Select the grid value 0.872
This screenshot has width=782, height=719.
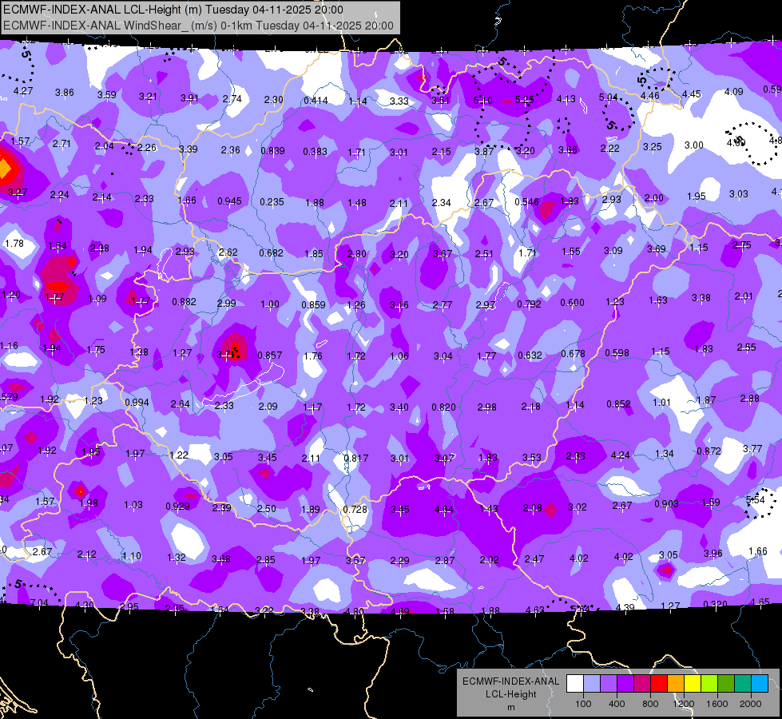(x=709, y=451)
